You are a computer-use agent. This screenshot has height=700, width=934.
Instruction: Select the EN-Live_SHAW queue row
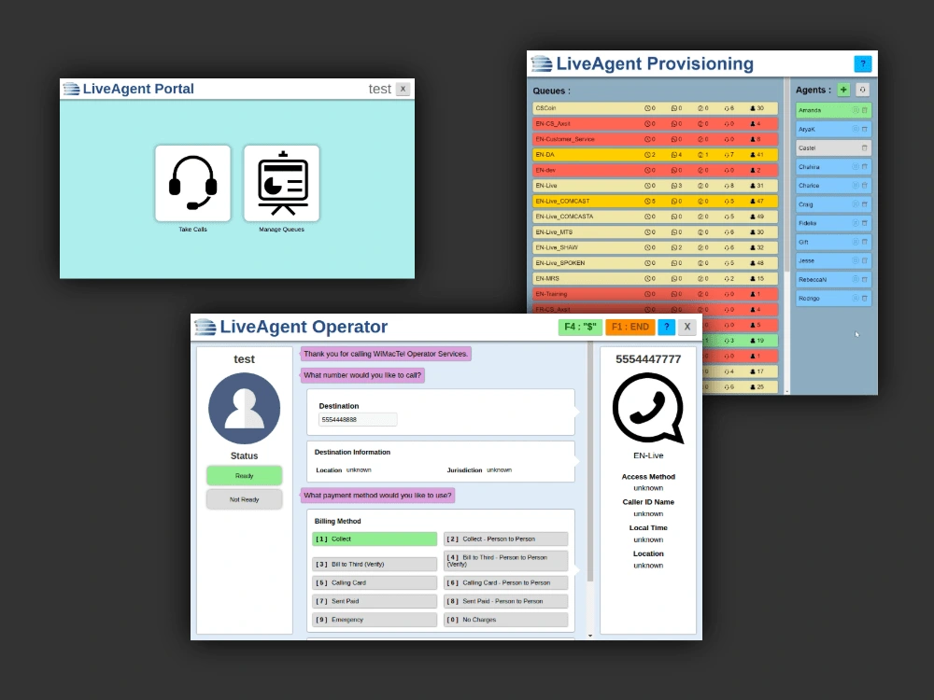(x=656, y=247)
